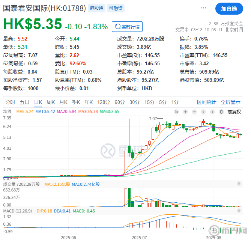251x241 pixels.
Task: Pan chart left with the left chevron
Action: tap(203, 112)
